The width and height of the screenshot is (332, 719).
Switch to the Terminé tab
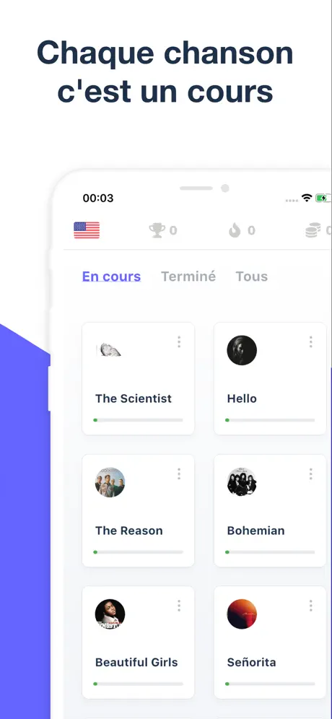[188, 276]
